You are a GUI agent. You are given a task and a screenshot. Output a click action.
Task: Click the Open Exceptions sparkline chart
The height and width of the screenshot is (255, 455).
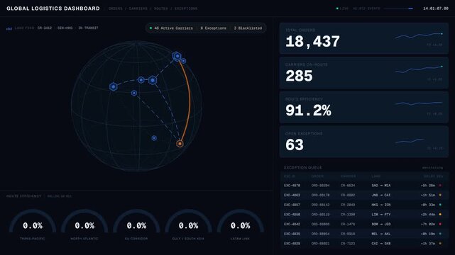click(x=410, y=141)
